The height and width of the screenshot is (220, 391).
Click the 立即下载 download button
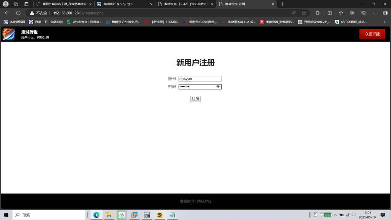372,34
